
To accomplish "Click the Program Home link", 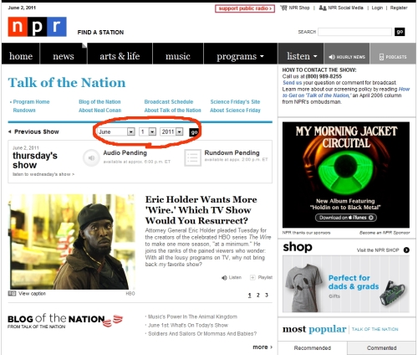I will [x=31, y=102].
